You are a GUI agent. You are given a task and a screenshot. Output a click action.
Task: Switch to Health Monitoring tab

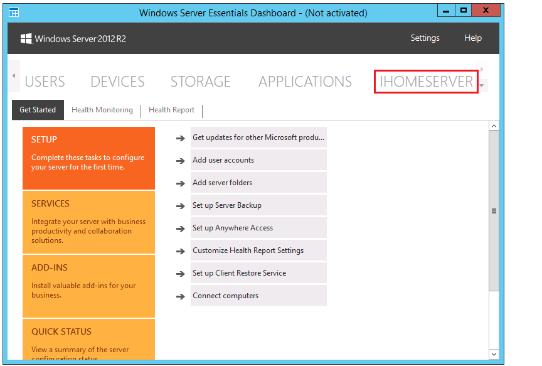102,110
